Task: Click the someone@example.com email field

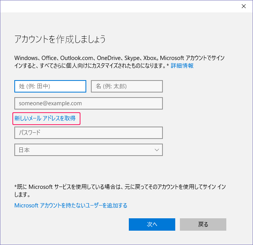Action: tap(89, 103)
